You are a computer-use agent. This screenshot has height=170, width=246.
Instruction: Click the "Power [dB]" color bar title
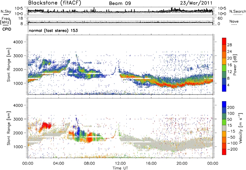[235, 65]
